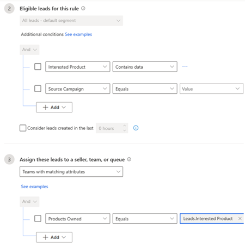The height and width of the screenshot is (245, 245).
Task: Click Add button under eligible leads conditions
Action: (54, 107)
